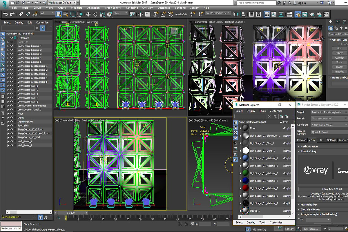Toggle eye icon for 0 (default) layer
Screen dimensions: 348x232
[x=12, y=38]
